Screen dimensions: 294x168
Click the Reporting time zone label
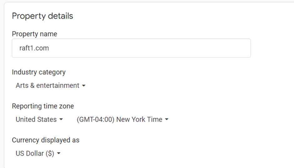(43, 106)
